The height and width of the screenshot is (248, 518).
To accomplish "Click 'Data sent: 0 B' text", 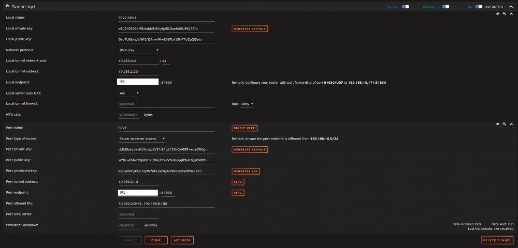I will tap(502, 224).
